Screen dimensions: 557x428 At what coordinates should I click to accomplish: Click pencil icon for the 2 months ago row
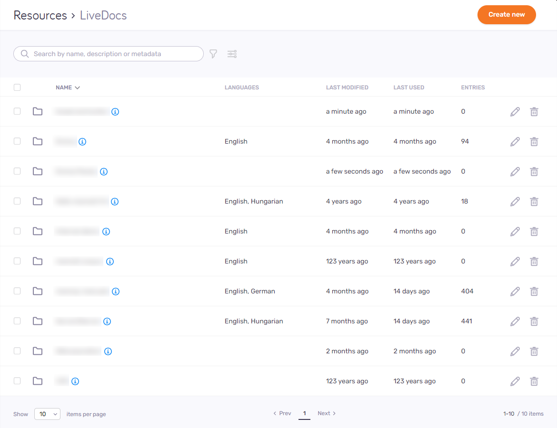click(515, 351)
